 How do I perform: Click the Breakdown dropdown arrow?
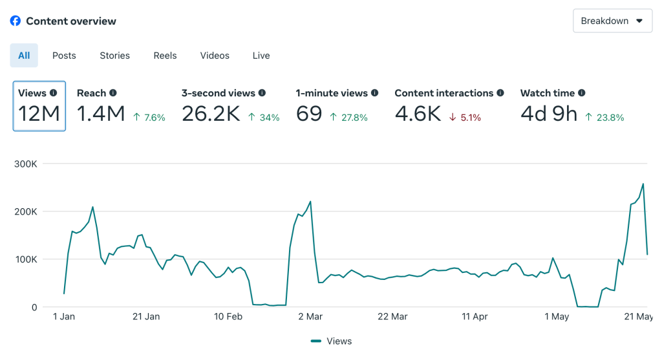tap(639, 21)
